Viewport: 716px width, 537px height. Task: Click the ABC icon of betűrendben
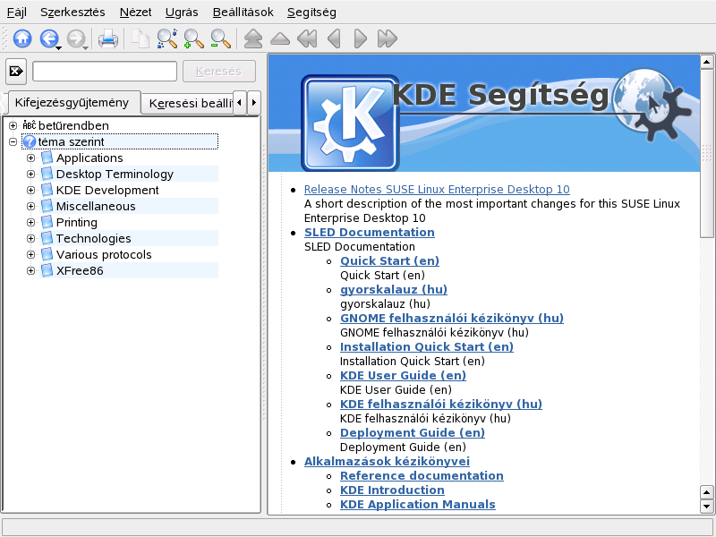(29, 125)
